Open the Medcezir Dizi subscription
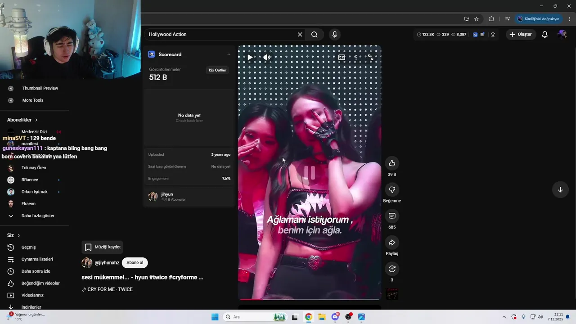576x324 pixels. [x=34, y=132]
